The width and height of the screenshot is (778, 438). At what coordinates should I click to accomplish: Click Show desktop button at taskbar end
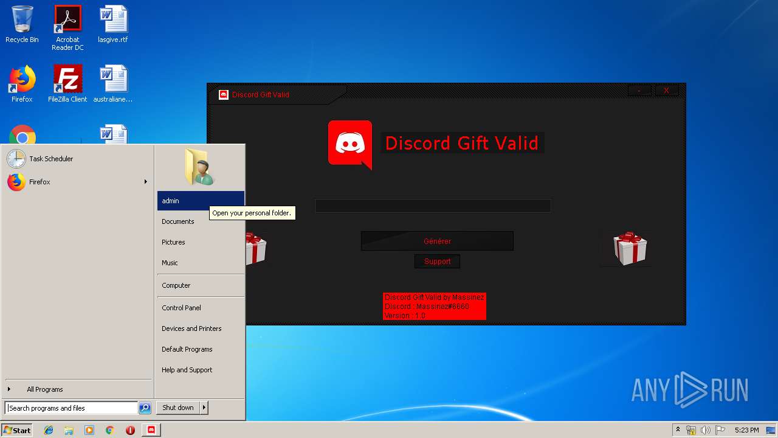pyautogui.click(x=772, y=430)
